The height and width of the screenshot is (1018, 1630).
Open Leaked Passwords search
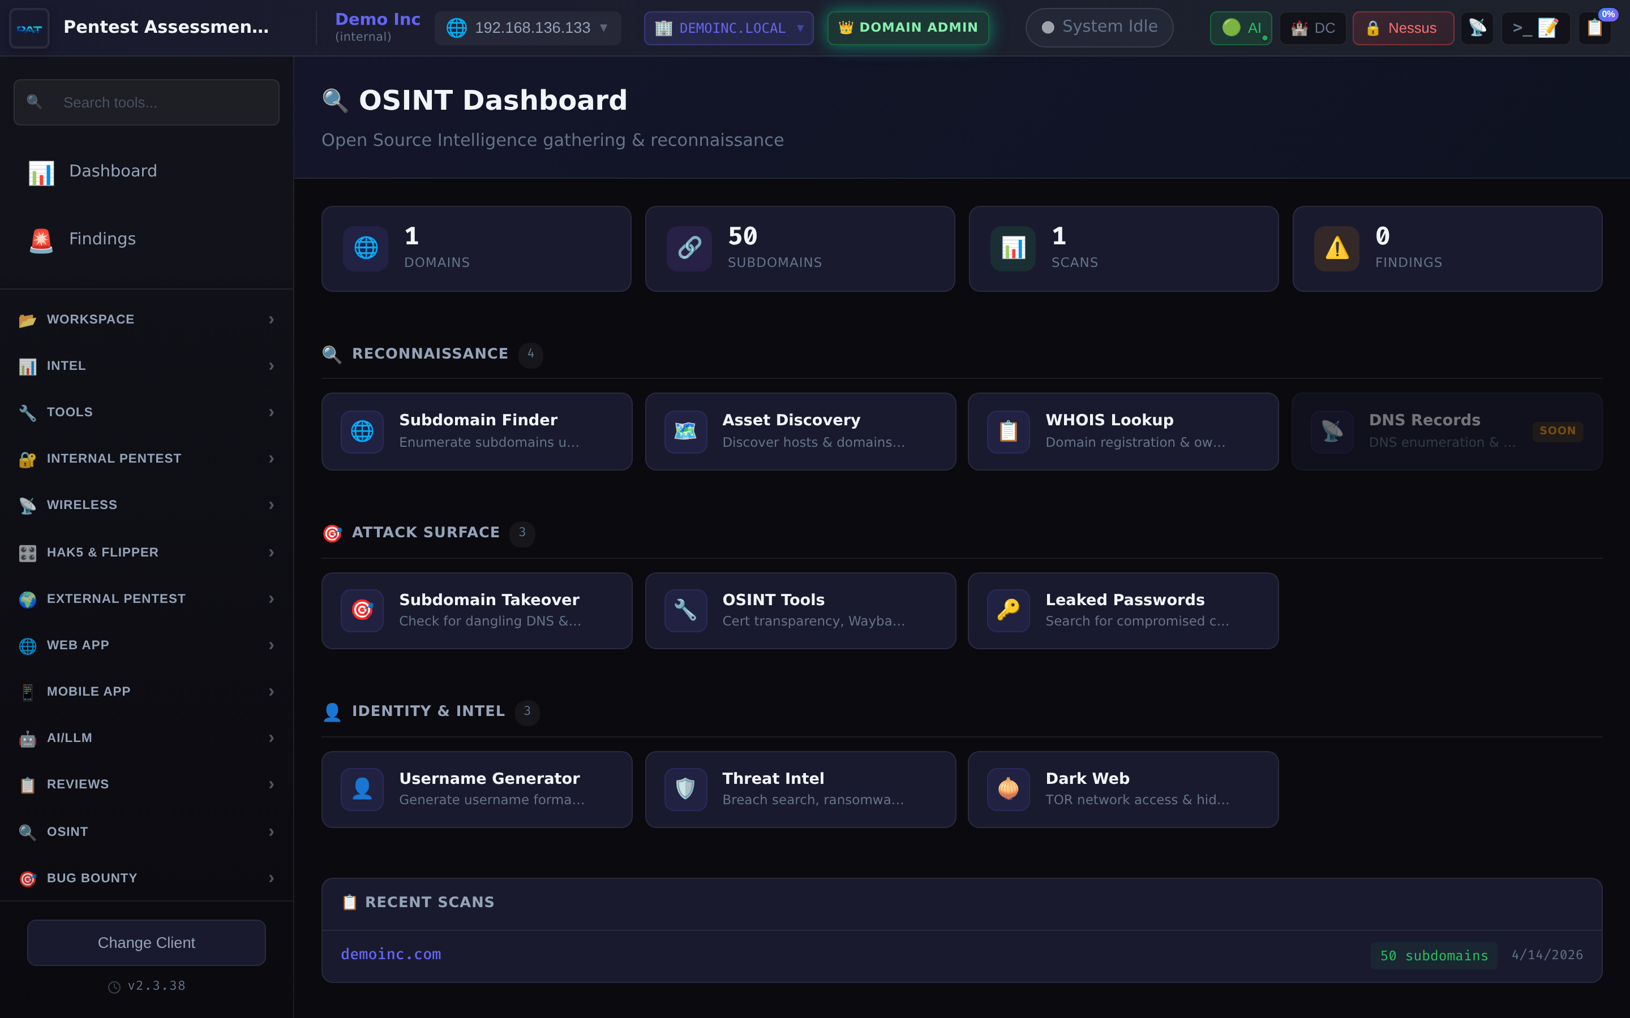(x=1122, y=610)
